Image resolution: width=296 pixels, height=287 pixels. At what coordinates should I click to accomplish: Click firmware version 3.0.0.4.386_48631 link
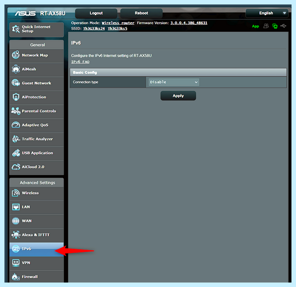(x=189, y=23)
